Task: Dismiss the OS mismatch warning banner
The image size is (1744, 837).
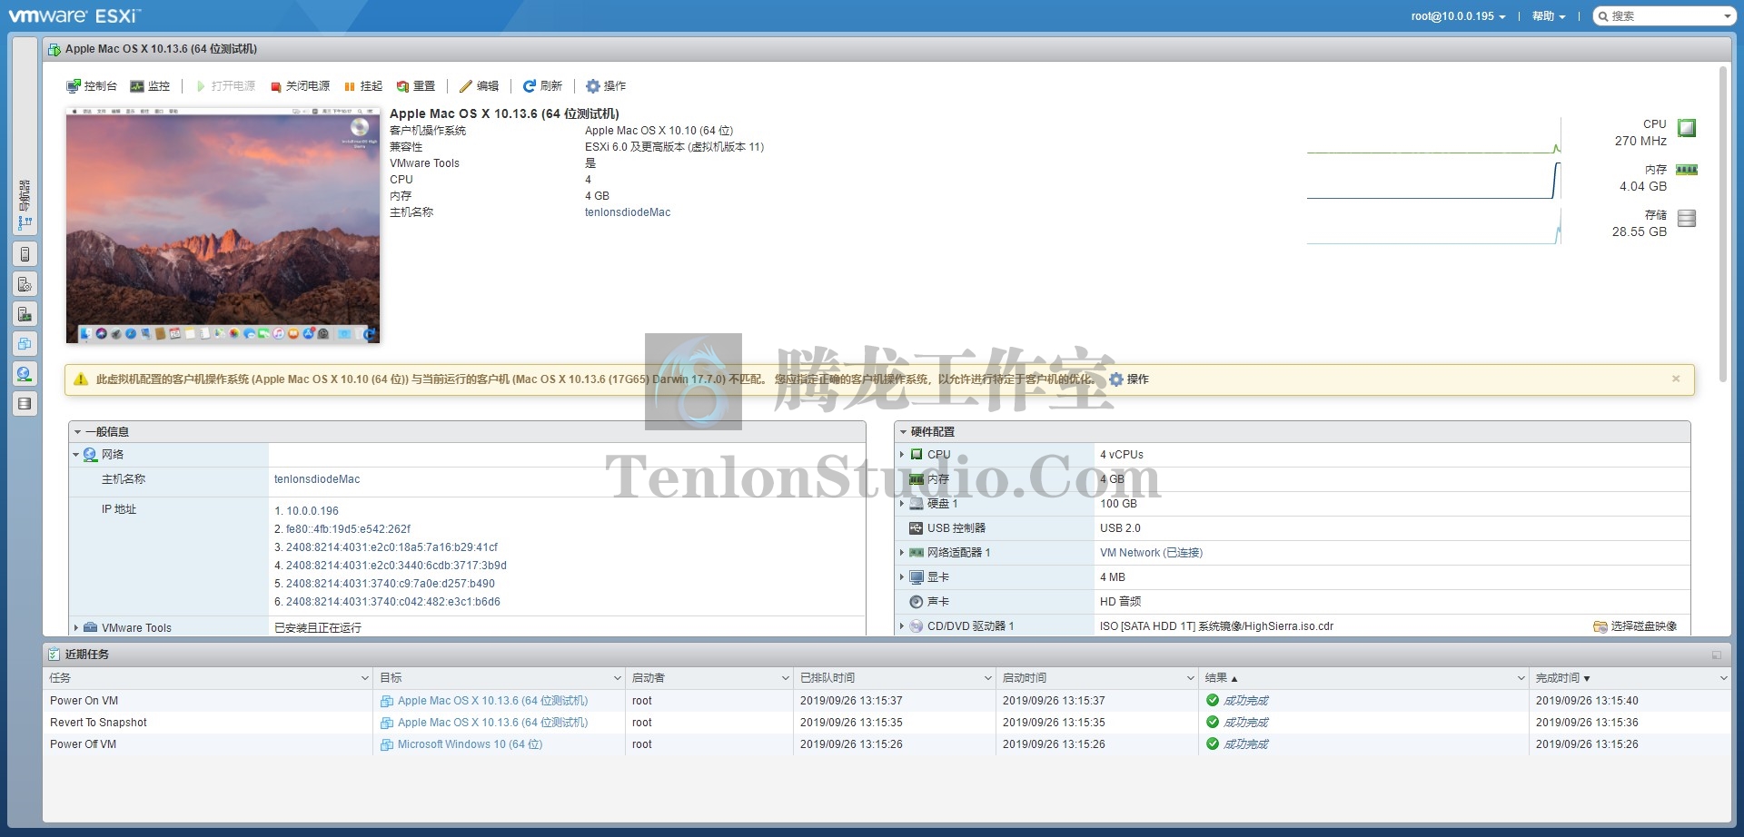Action: click(1676, 379)
